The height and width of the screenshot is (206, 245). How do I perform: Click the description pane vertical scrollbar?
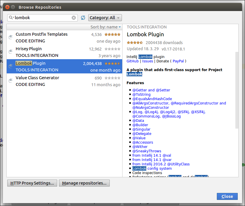[x=237, y=90]
